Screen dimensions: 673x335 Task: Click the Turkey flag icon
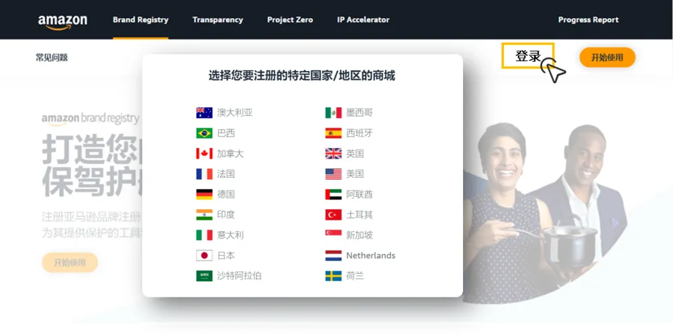333,214
